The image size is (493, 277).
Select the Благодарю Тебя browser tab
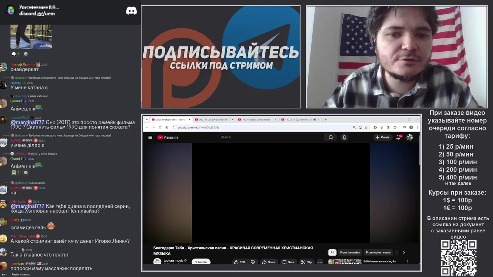[x=171, y=120]
